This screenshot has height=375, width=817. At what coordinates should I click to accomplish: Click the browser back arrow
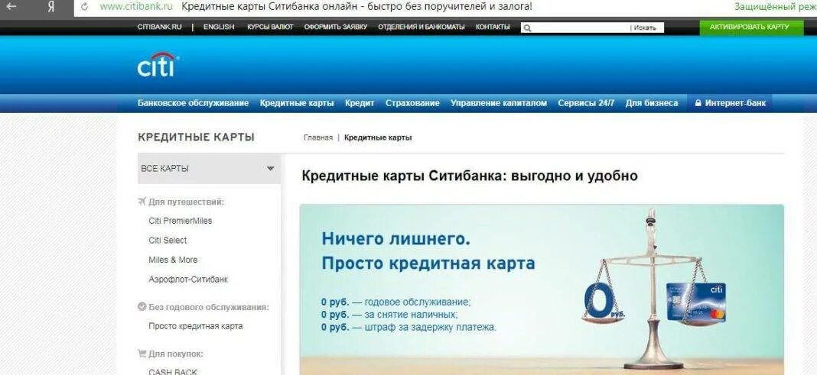(x=11, y=8)
